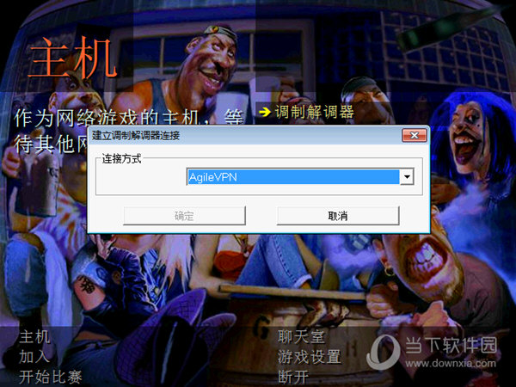The image size is (516, 387).
Task: Select the AgileVPN combo box field
Action: tap(300, 176)
